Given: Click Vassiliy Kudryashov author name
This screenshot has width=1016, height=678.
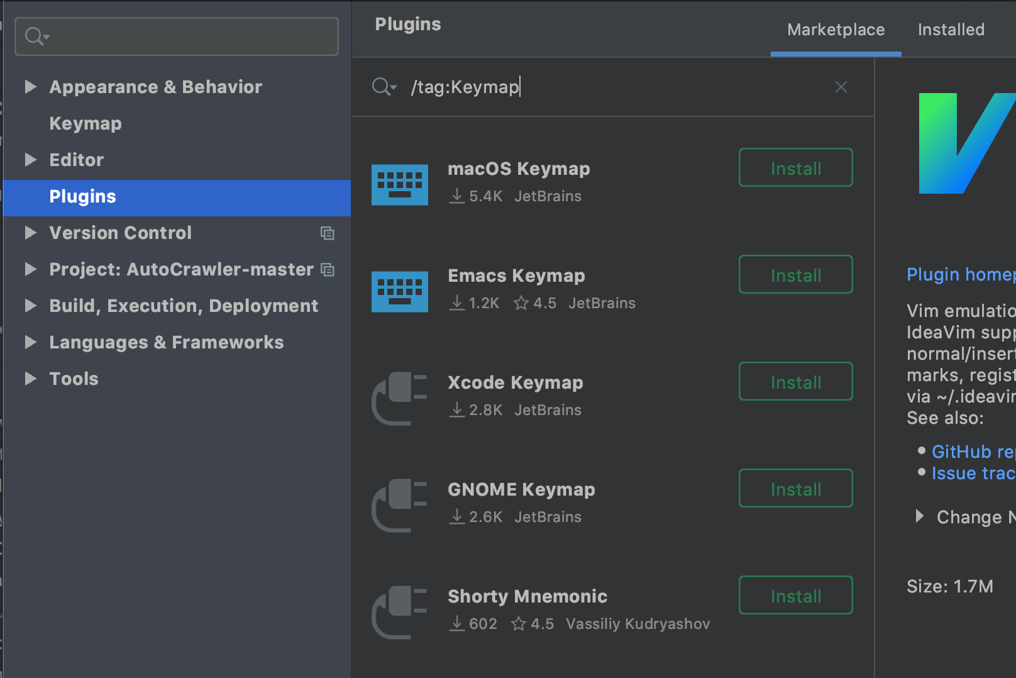Looking at the screenshot, I should (x=638, y=624).
